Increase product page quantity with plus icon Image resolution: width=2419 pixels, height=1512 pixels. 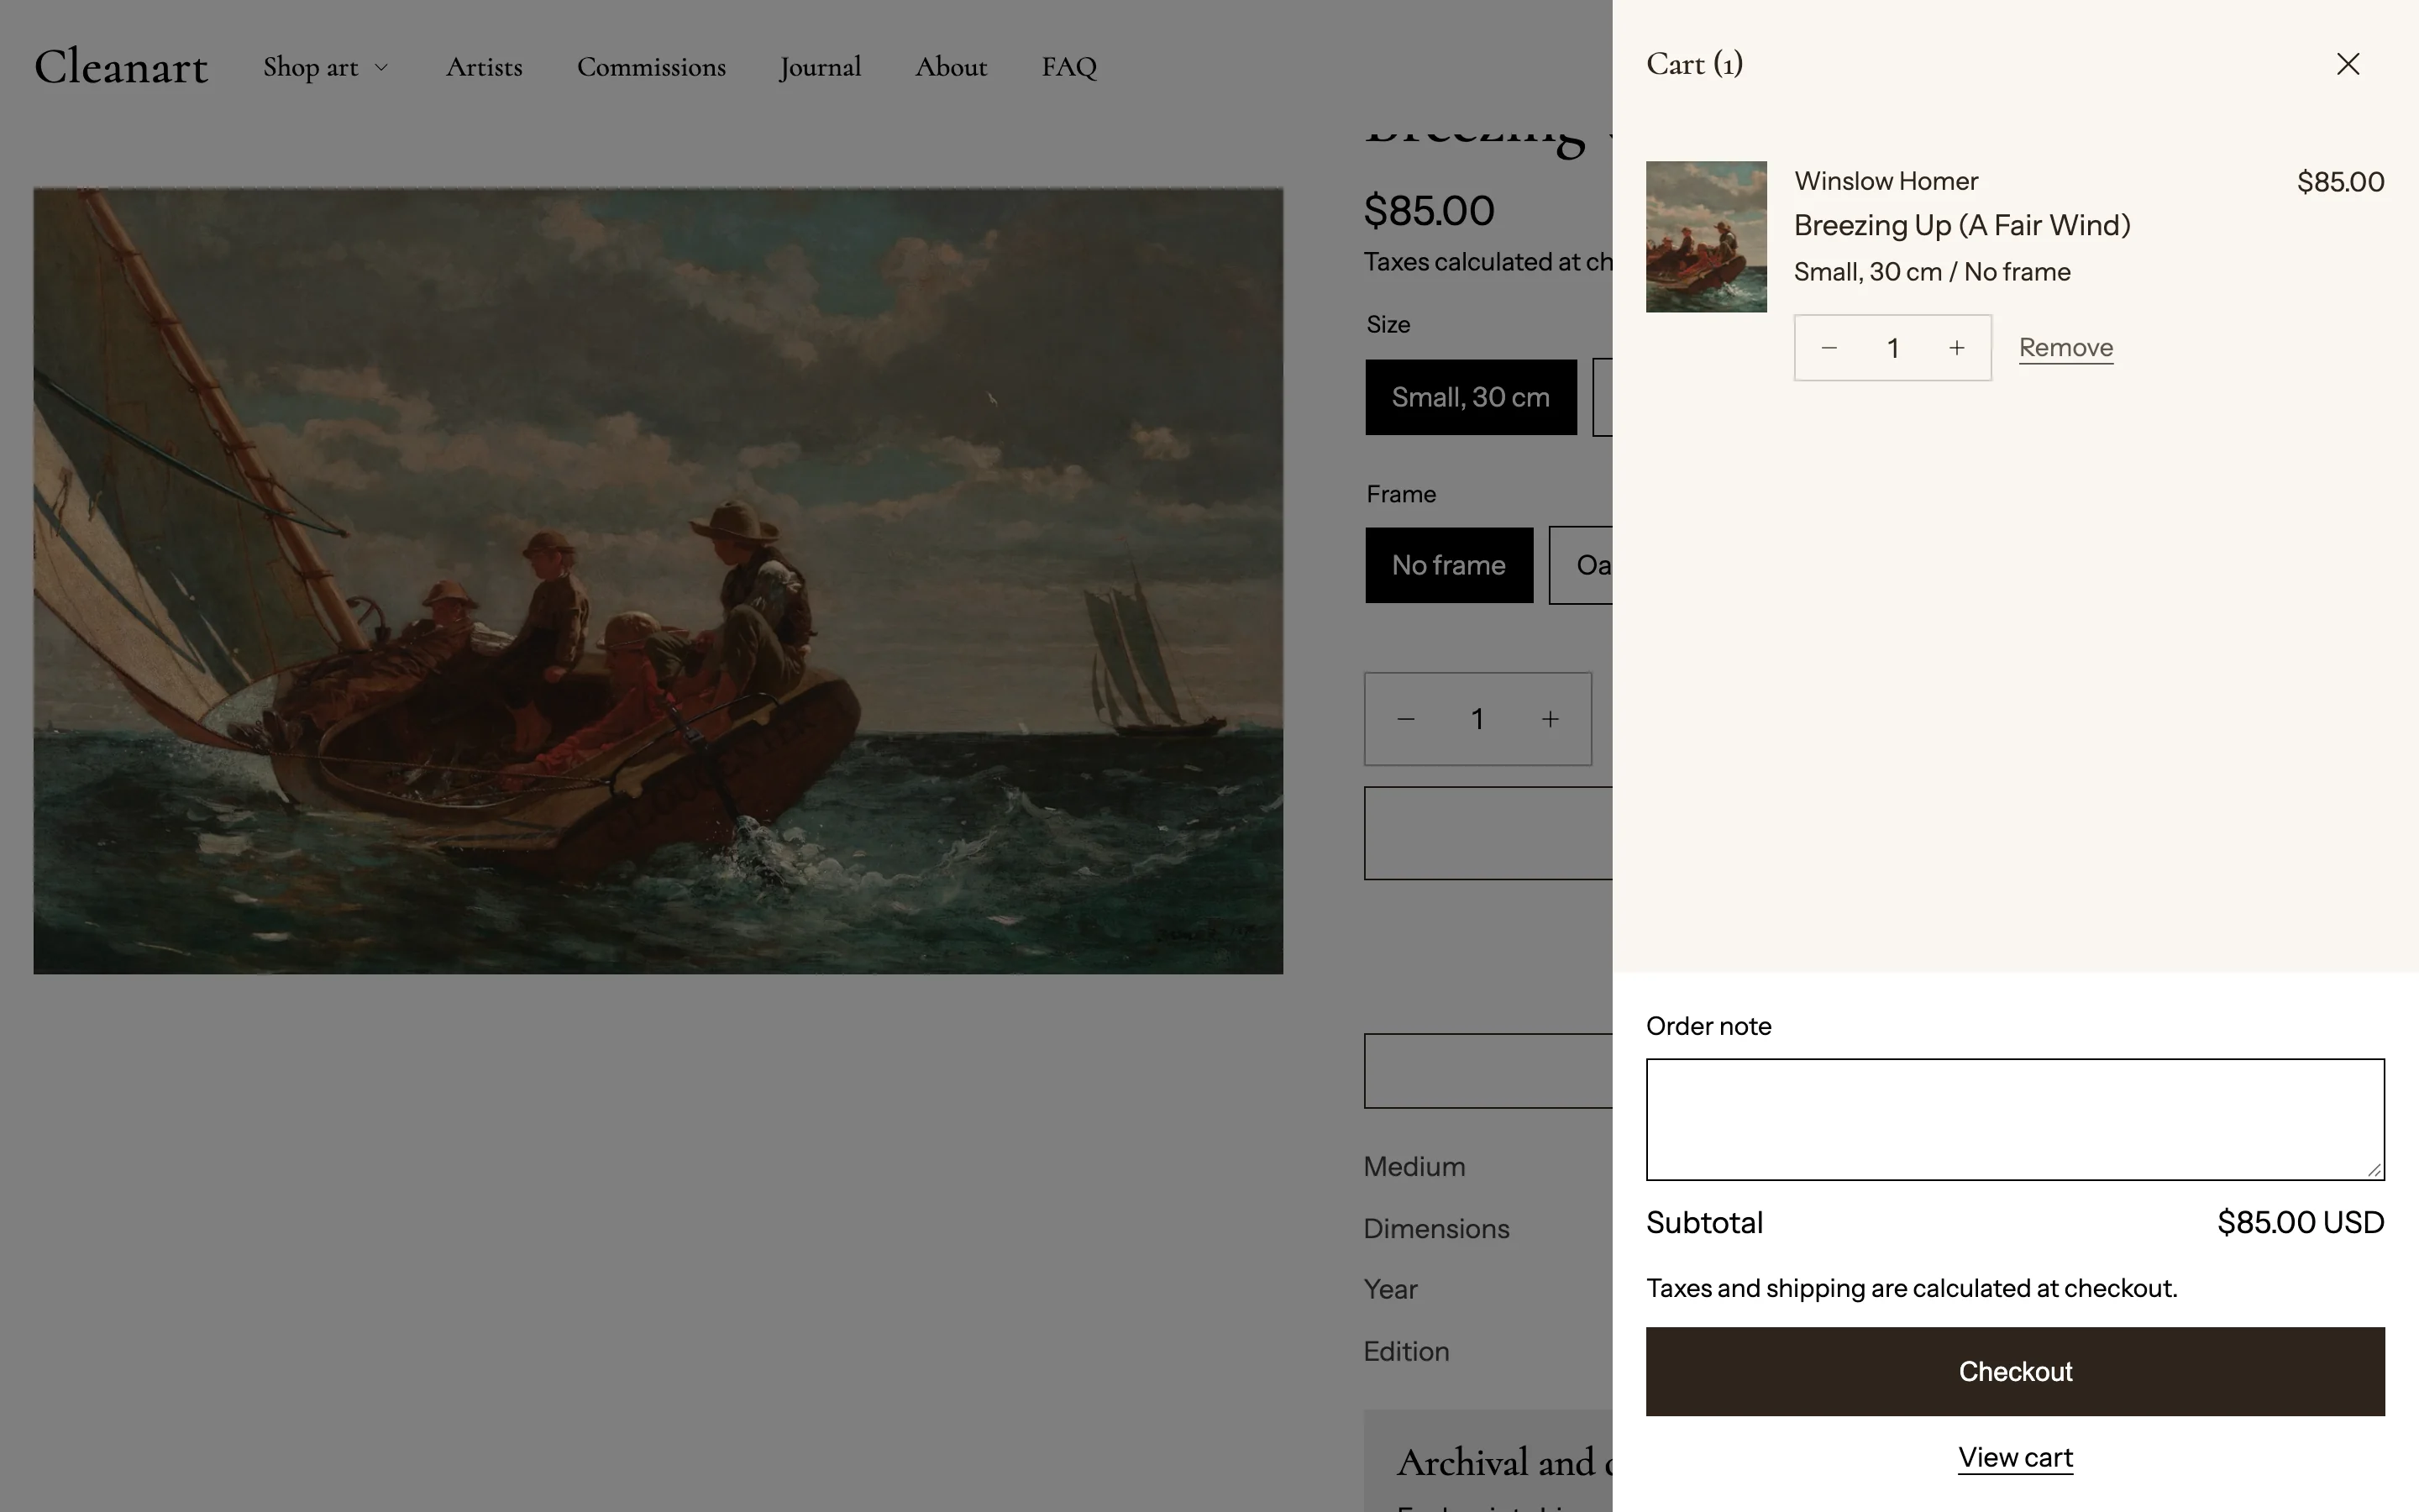click(1550, 719)
